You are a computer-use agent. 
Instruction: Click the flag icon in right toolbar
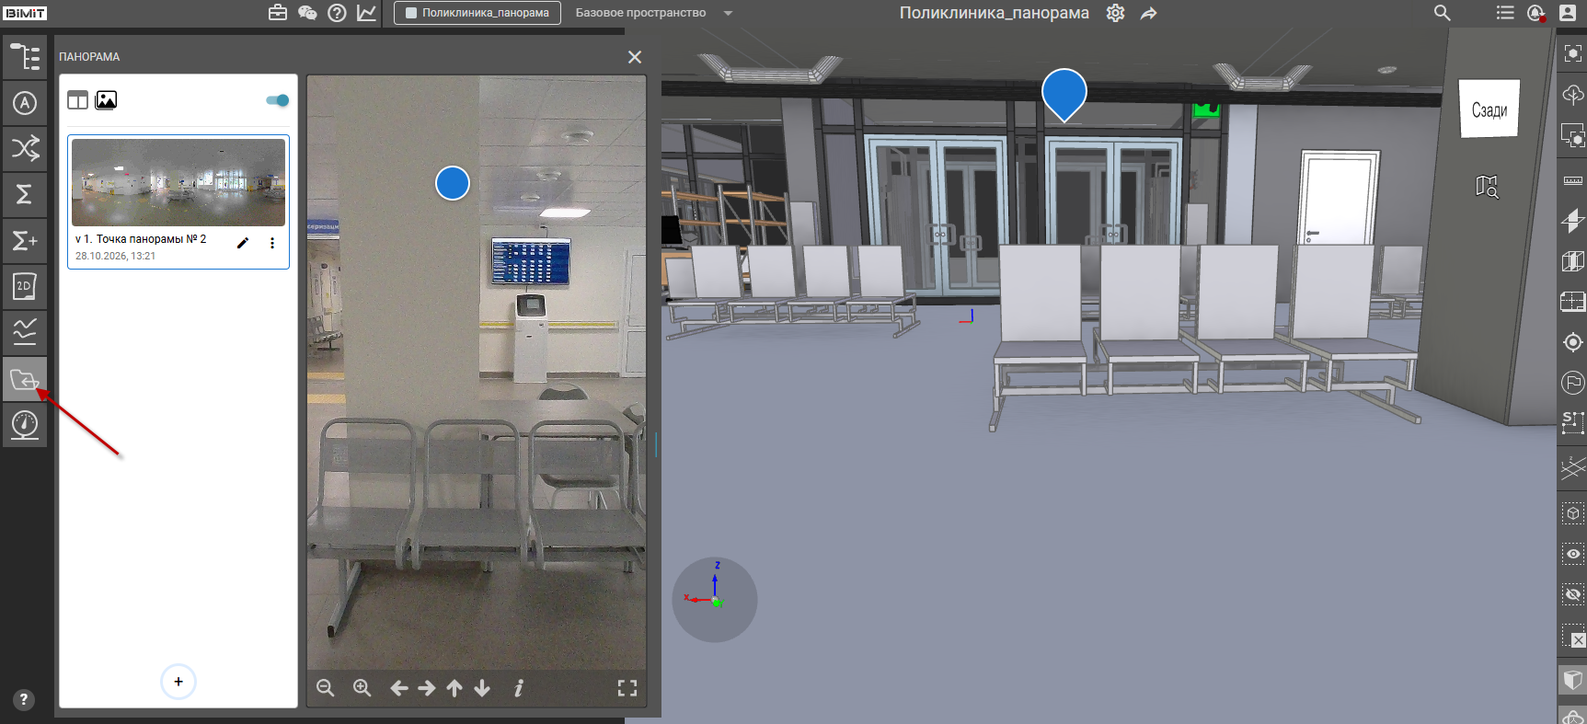pyautogui.click(x=1573, y=382)
